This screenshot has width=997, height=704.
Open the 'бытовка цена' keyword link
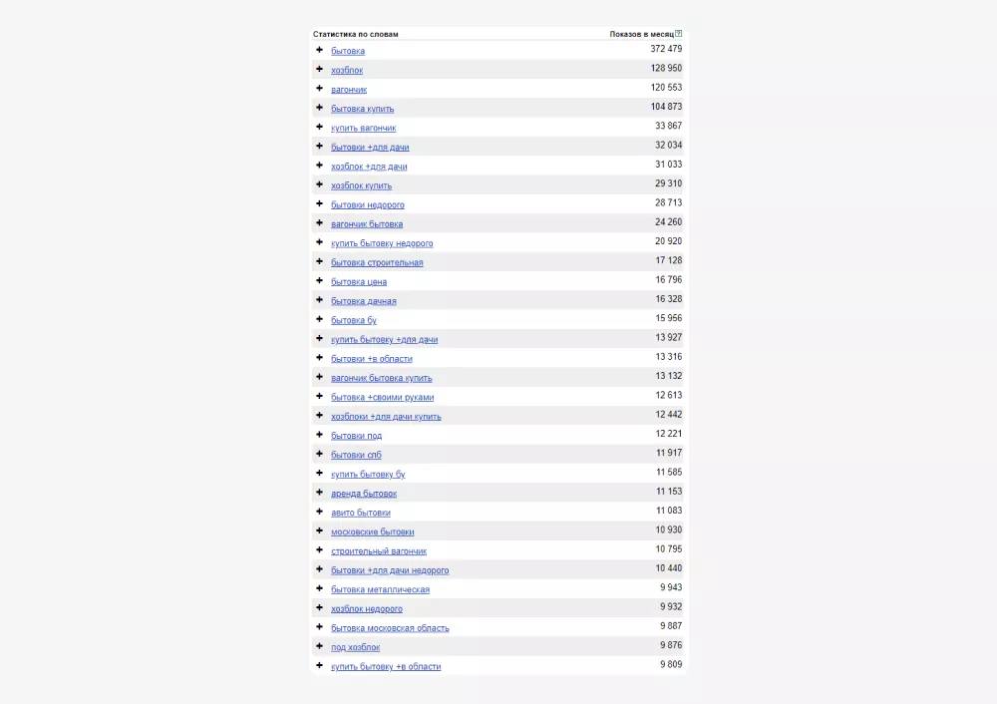coord(359,282)
